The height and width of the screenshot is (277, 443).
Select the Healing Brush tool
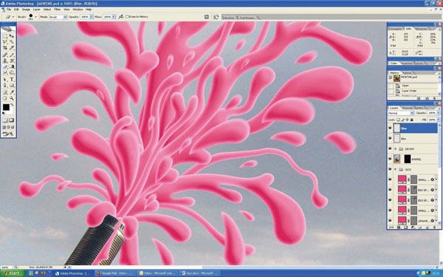[x=5, y=55]
